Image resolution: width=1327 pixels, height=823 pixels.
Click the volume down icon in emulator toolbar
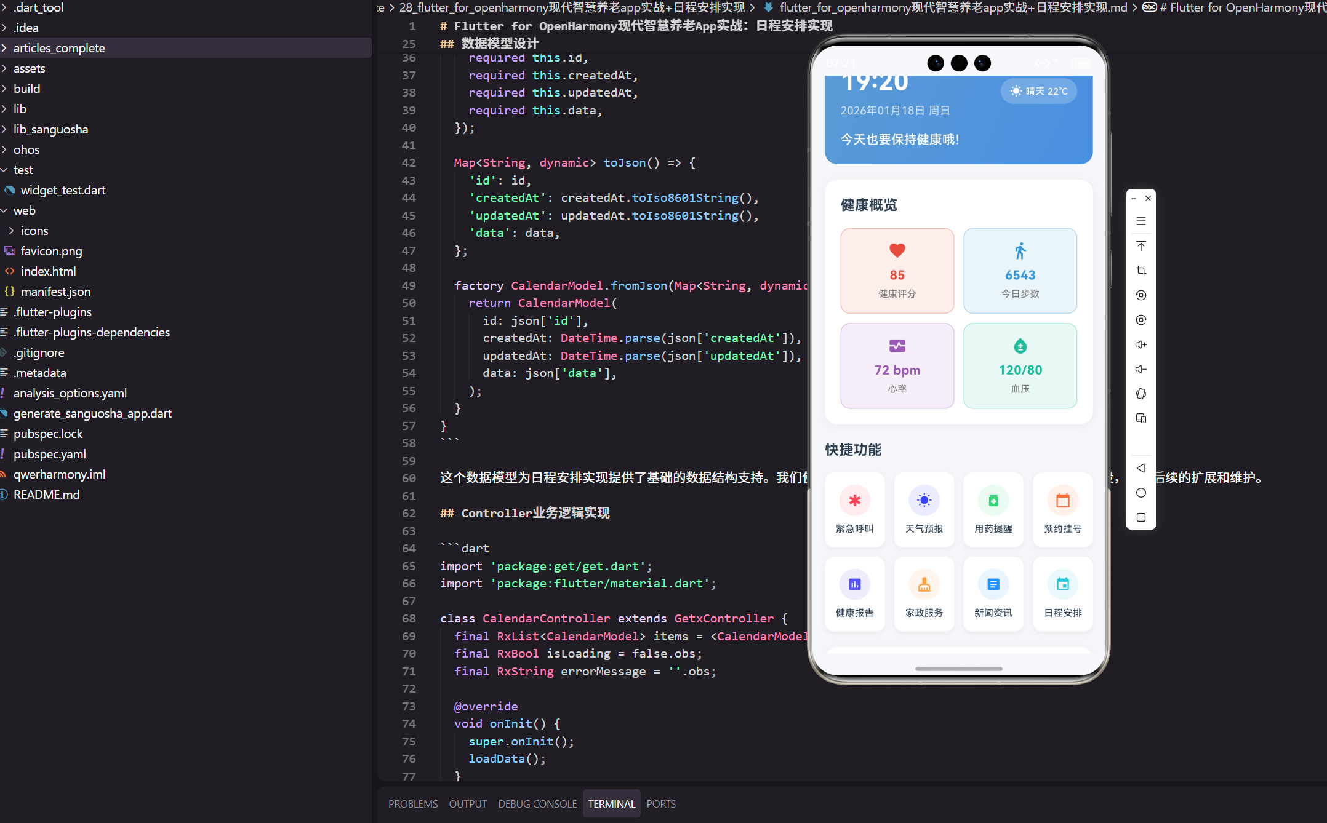(1141, 369)
